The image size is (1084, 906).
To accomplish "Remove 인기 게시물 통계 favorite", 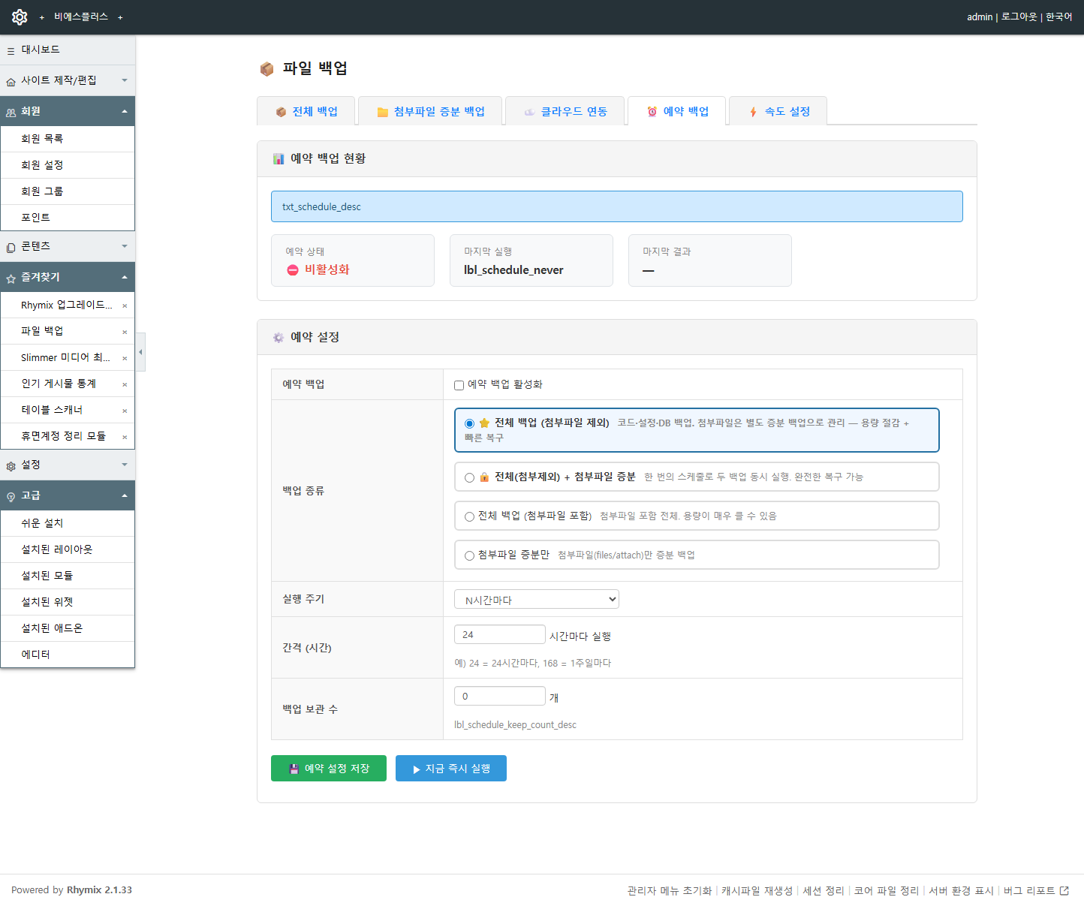I will click(x=125, y=384).
